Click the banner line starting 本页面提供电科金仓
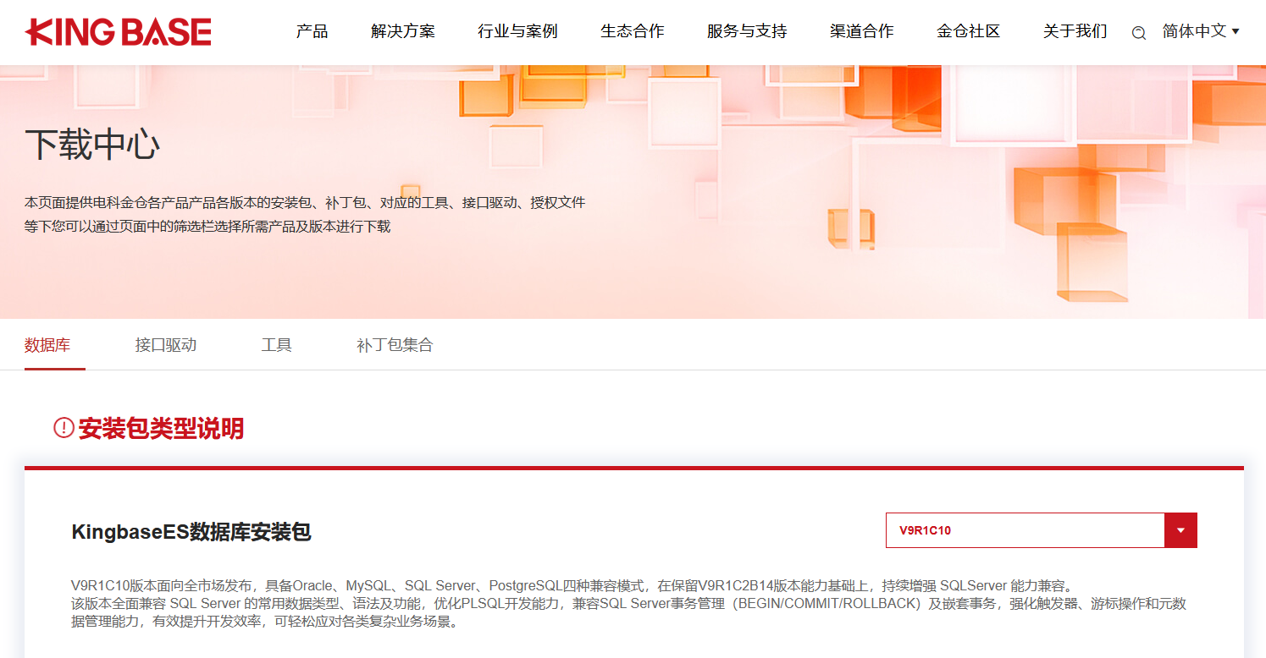 tap(305, 203)
